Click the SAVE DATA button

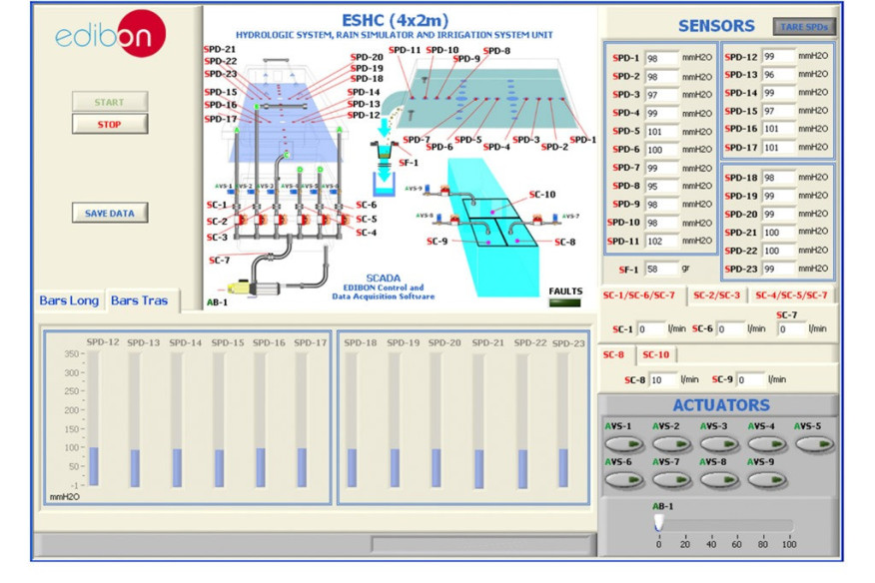tap(110, 213)
